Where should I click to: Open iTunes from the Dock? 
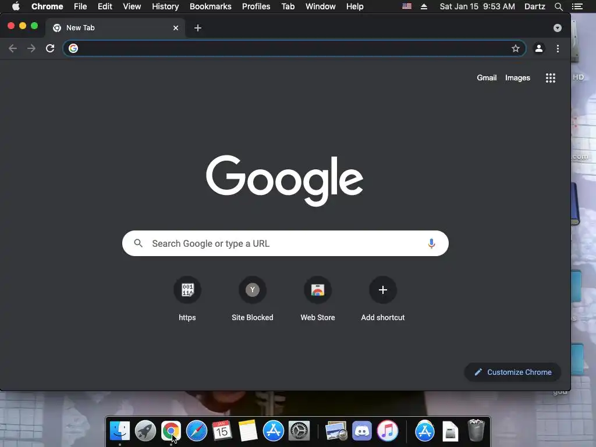point(387,431)
